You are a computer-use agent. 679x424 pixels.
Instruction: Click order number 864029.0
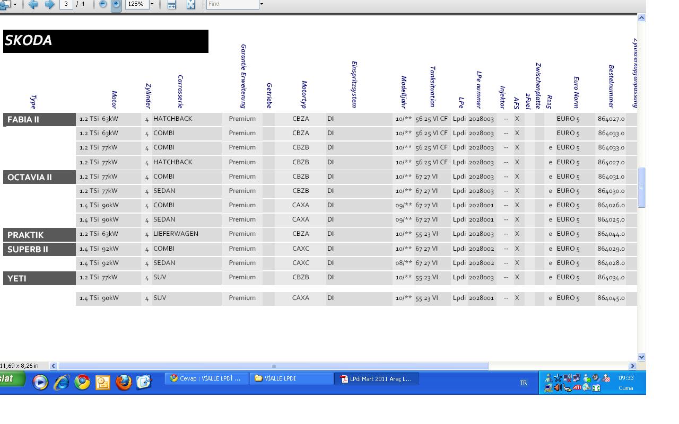tap(611, 249)
